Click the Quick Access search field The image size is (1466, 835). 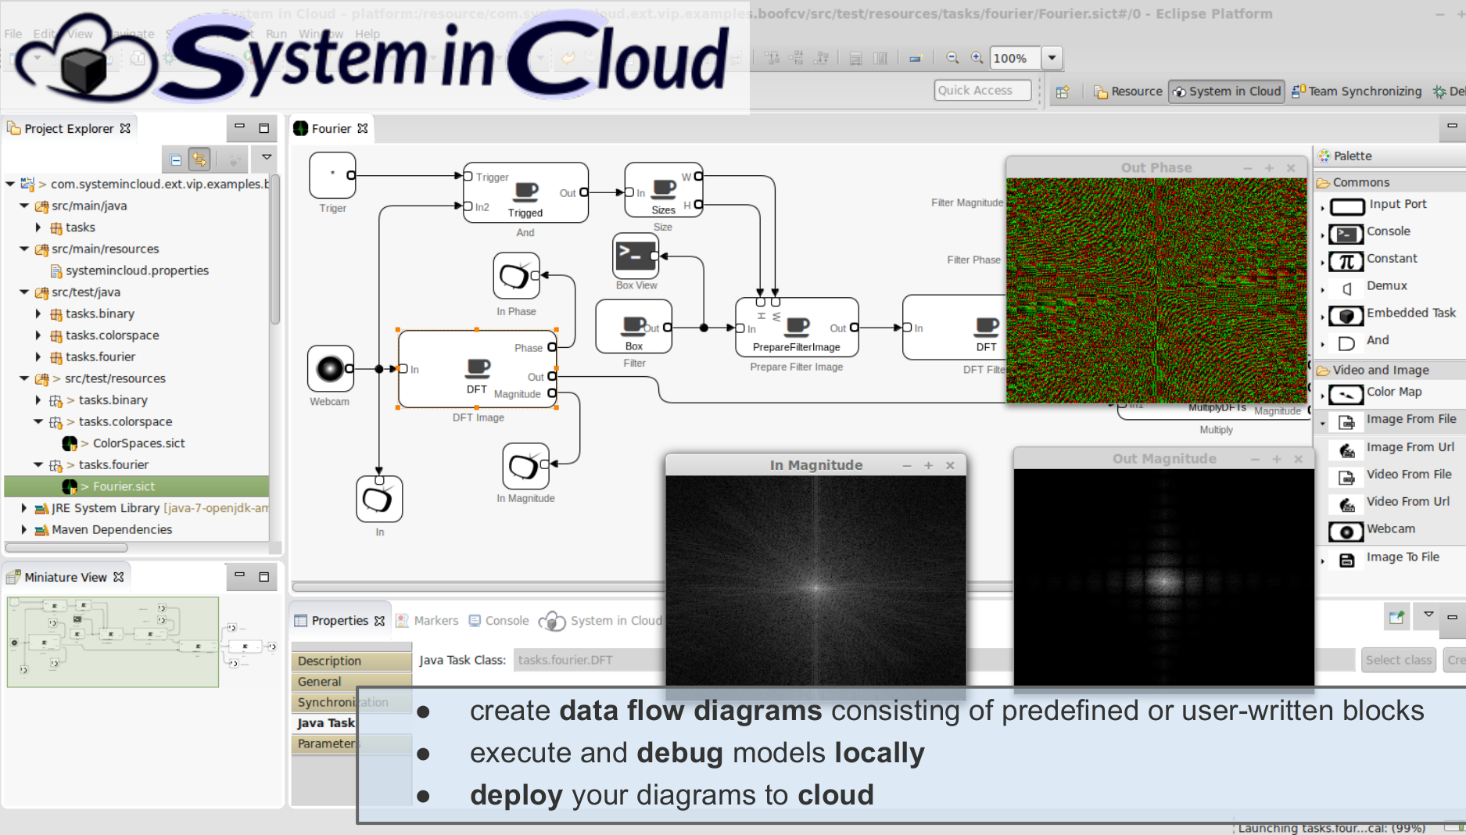(x=982, y=91)
